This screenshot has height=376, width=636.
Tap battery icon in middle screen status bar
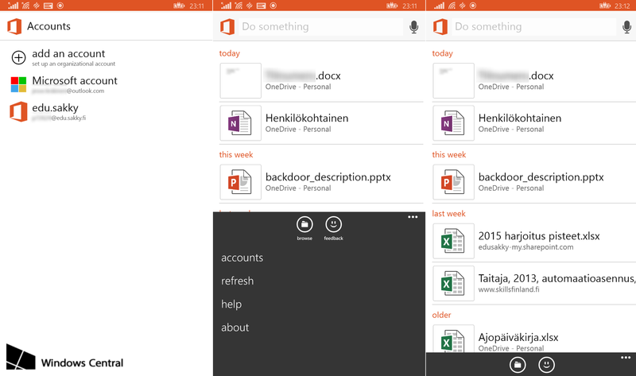392,6
